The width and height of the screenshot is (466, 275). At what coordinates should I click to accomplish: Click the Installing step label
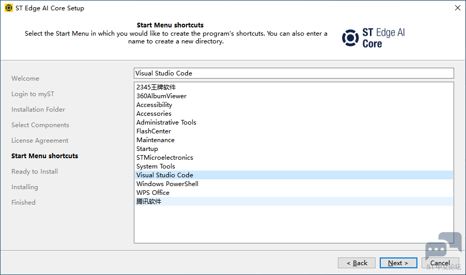coord(25,187)
